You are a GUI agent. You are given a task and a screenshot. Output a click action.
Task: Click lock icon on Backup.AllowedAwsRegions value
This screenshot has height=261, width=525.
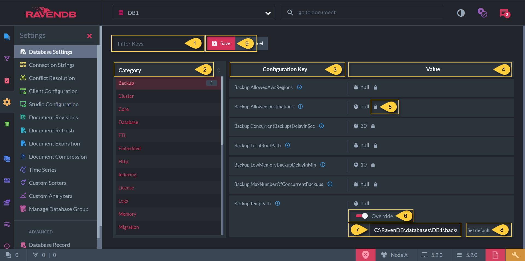coord(375,87)
